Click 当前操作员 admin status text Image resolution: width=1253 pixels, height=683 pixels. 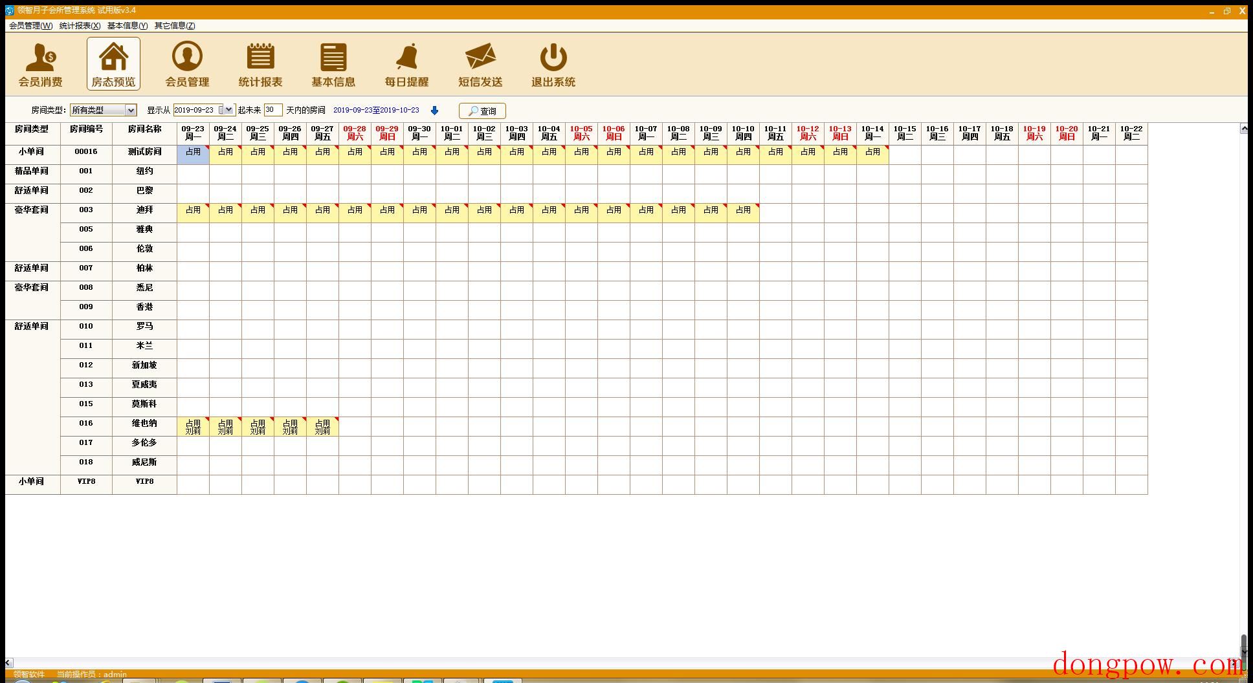[x=91, y=674]
